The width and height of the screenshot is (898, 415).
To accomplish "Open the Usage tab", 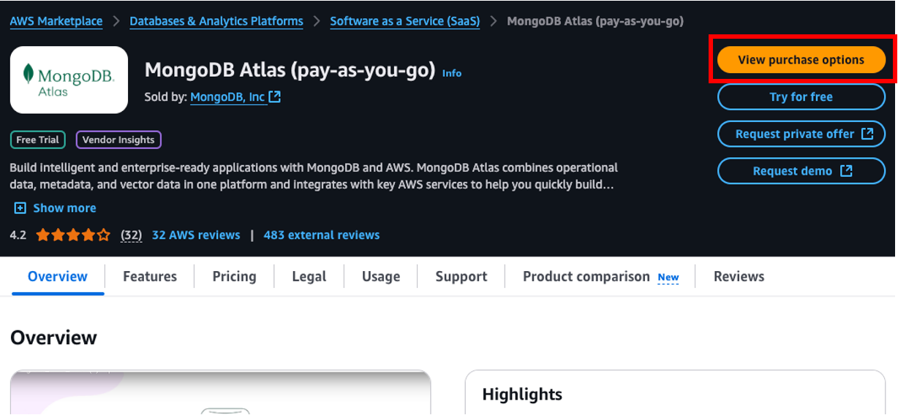I will point(381,277).
